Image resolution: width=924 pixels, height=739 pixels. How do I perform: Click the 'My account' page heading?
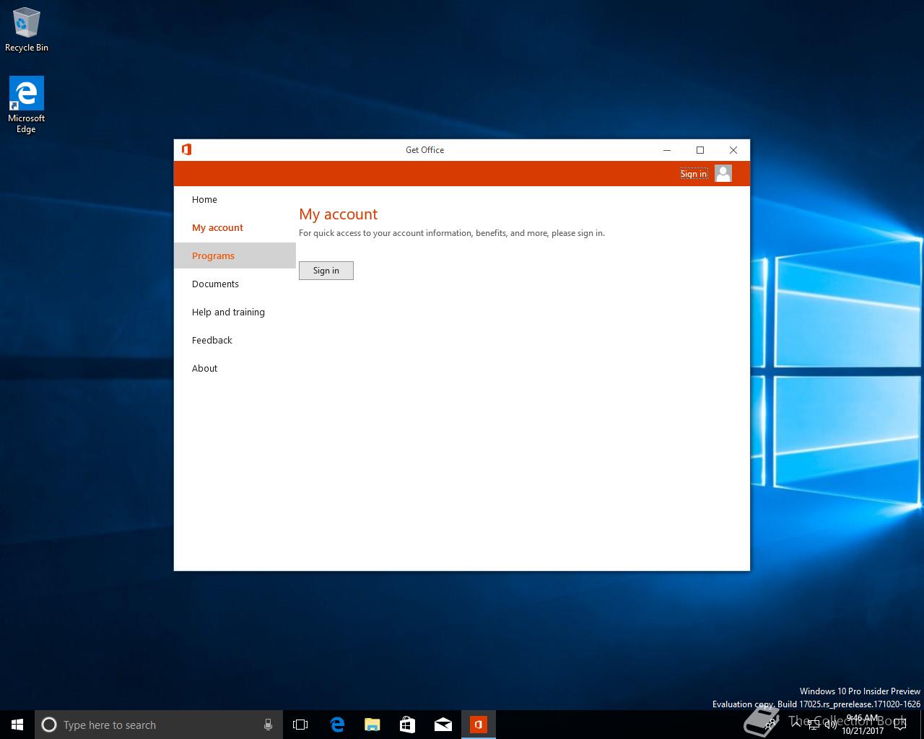coord(338,214)
